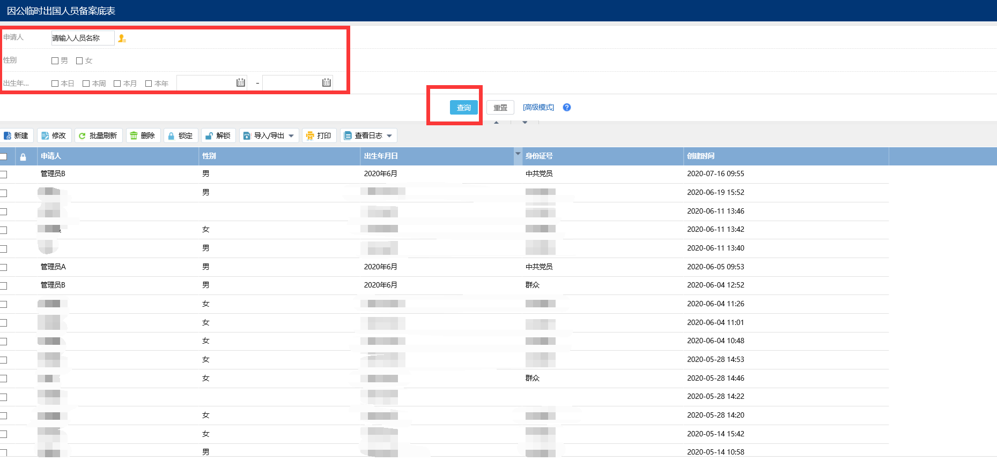The image size is (997, 461).
Task: Open the 出生年月日 column header dropdown arrow
Action: 518,154
